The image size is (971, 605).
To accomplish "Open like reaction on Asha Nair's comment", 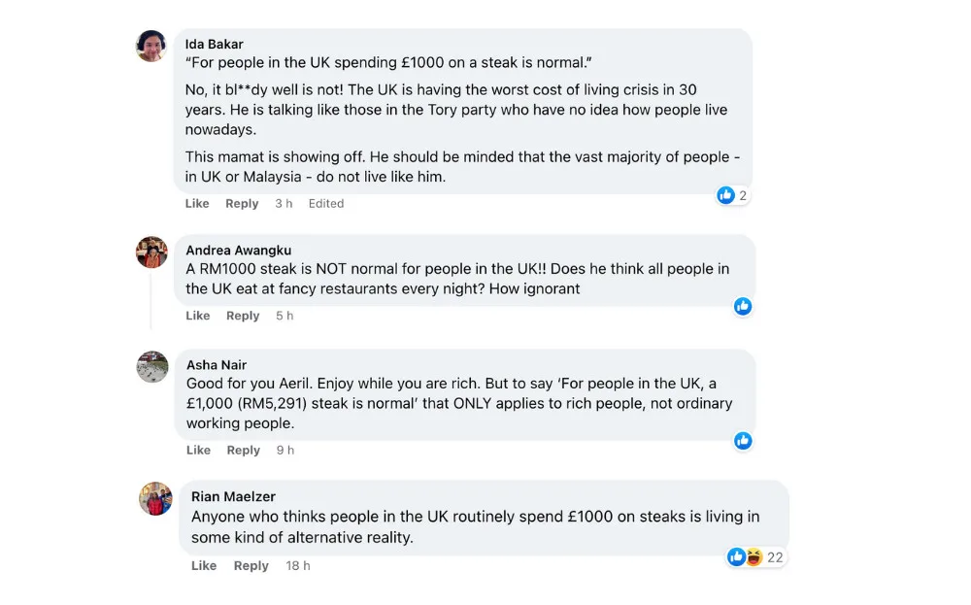I will [x=743, y=440].
